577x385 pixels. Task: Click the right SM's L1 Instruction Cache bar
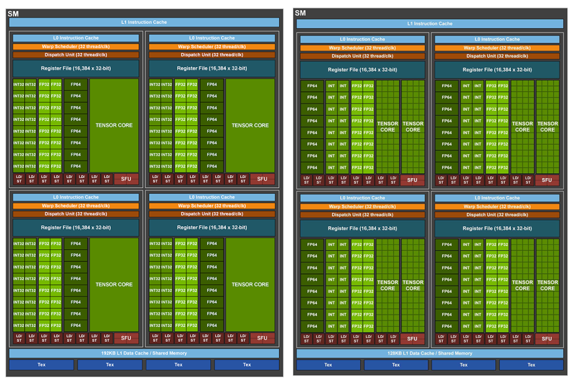point(430,24)
